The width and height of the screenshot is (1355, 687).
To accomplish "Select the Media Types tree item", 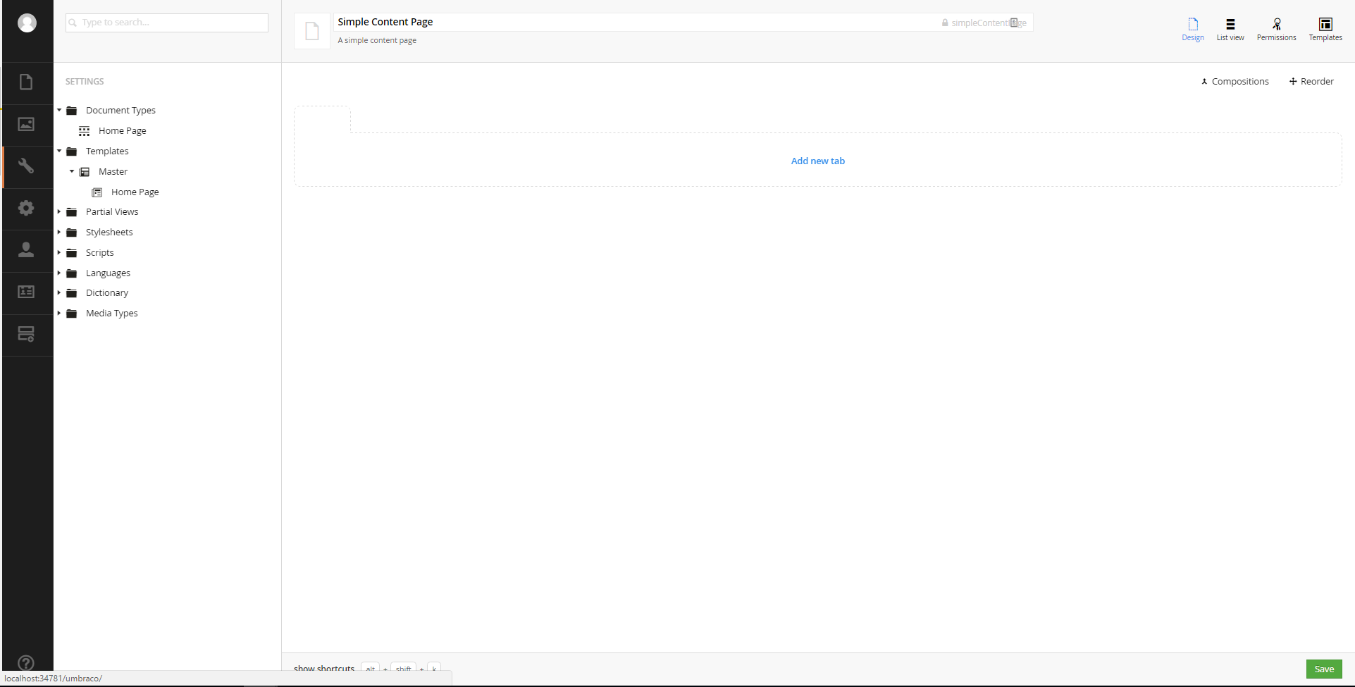I will click(111, 314).
